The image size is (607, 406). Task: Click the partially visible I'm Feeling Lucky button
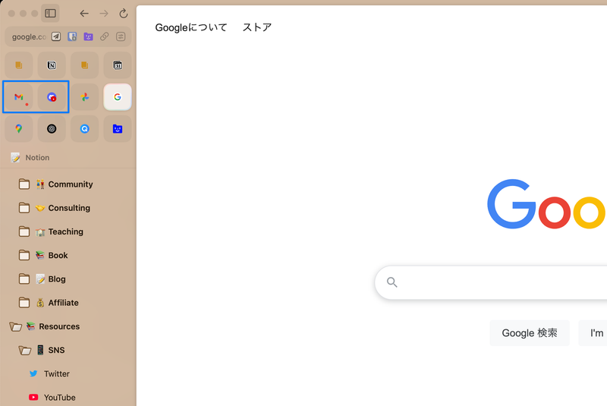coord(593,333)
